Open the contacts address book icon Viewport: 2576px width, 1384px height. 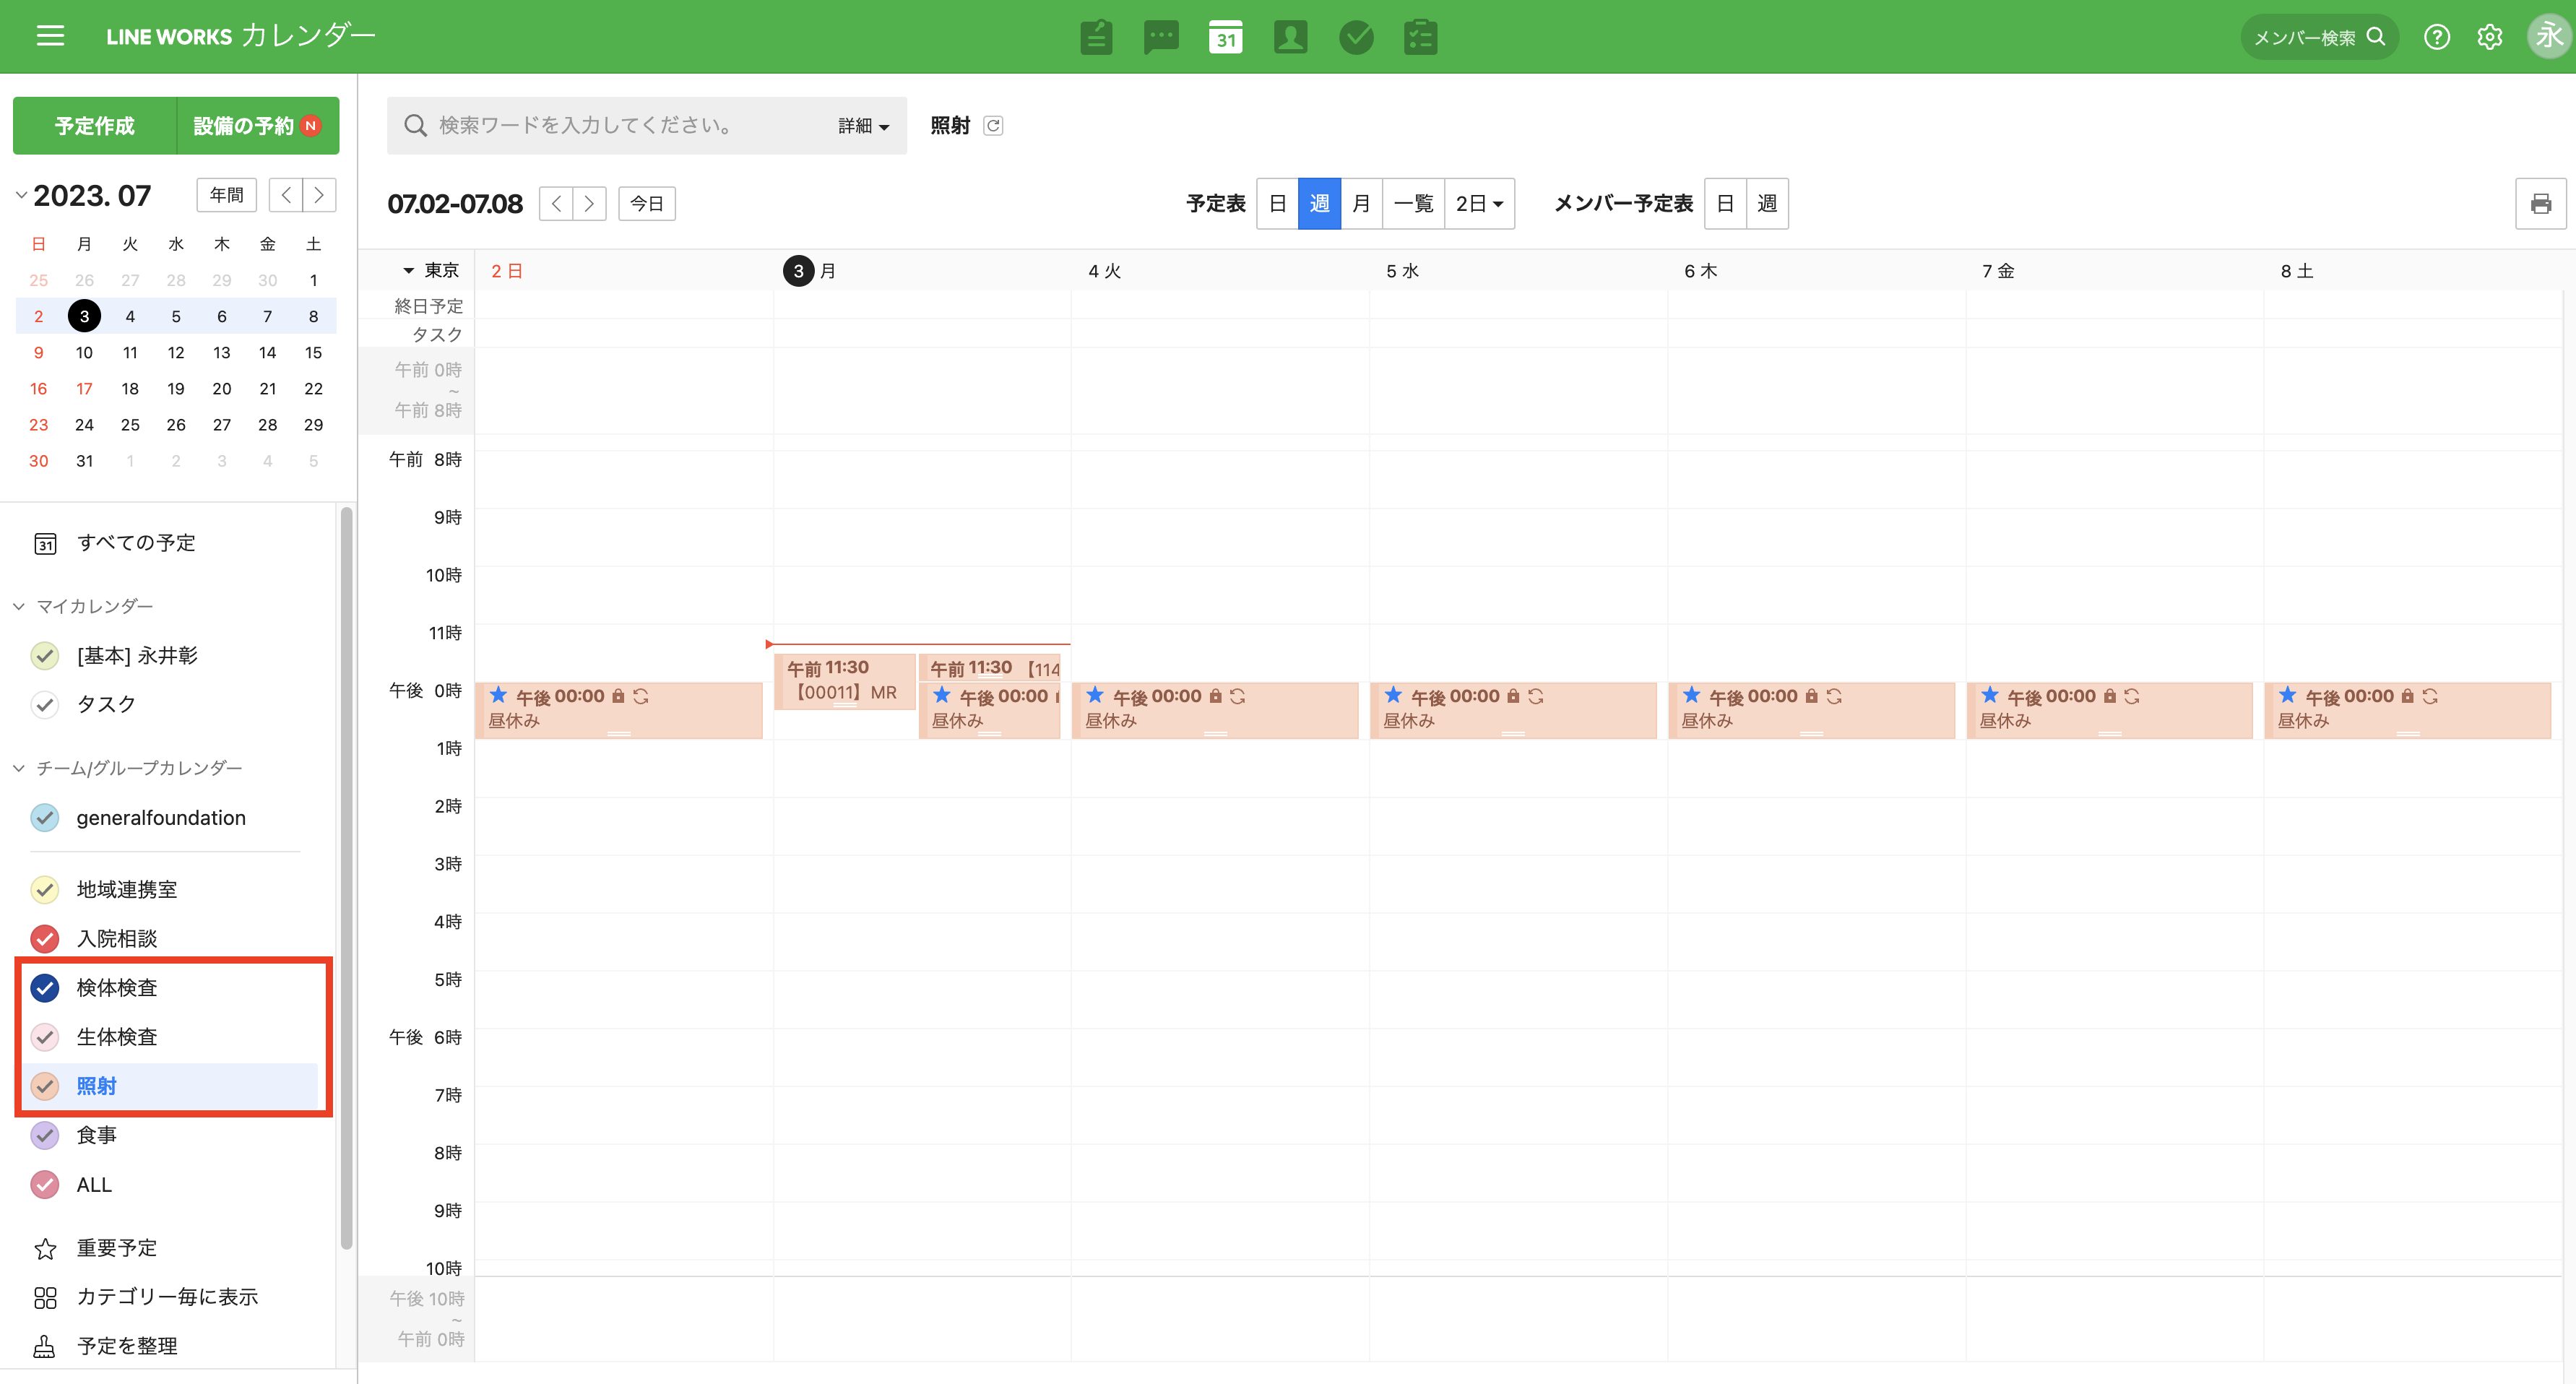coord(1290,37)
